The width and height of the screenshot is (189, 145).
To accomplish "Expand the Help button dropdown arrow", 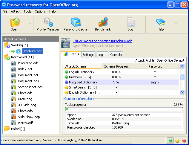I will [x=176, y=24].
